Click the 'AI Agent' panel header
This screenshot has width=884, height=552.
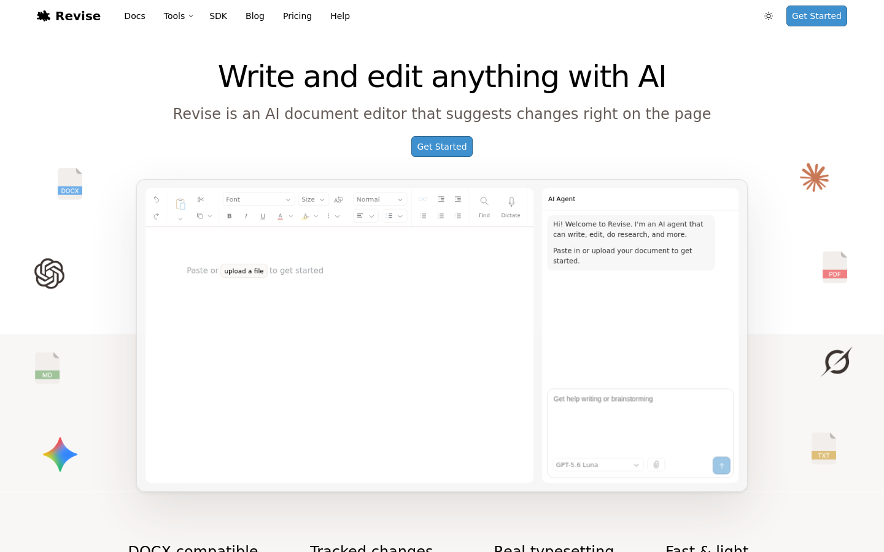click(562, 199)
